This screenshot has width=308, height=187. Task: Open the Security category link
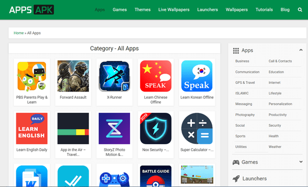pyautogui.click(x=275, y=125)
